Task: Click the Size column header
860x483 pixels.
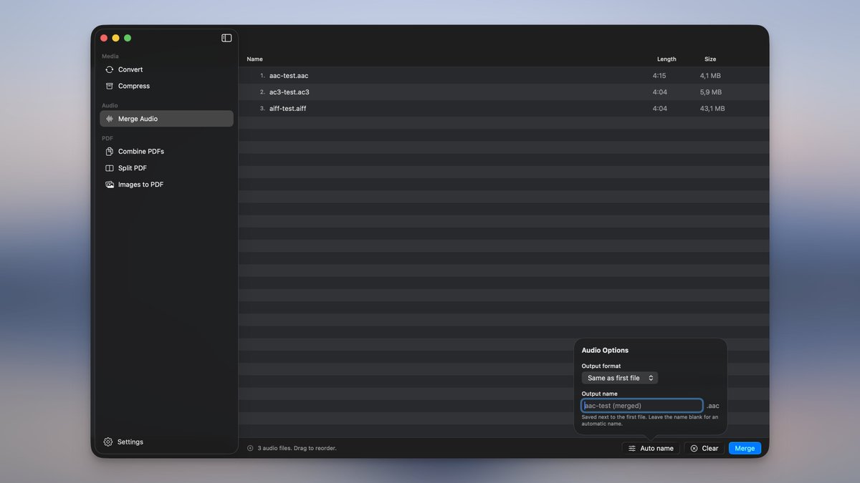Action: tap(710, 59)
